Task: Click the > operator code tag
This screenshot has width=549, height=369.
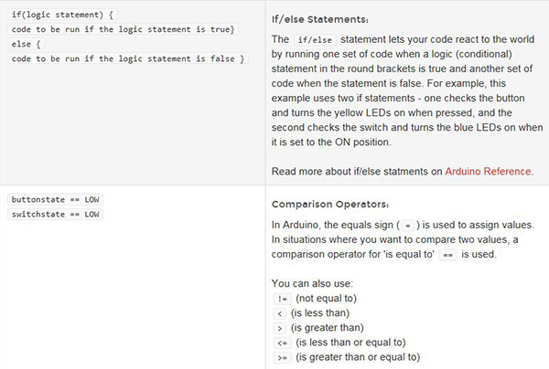Action: click(x=279, y=328)
